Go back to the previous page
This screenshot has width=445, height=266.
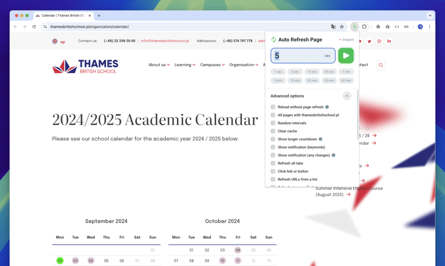tap(15, 26)
